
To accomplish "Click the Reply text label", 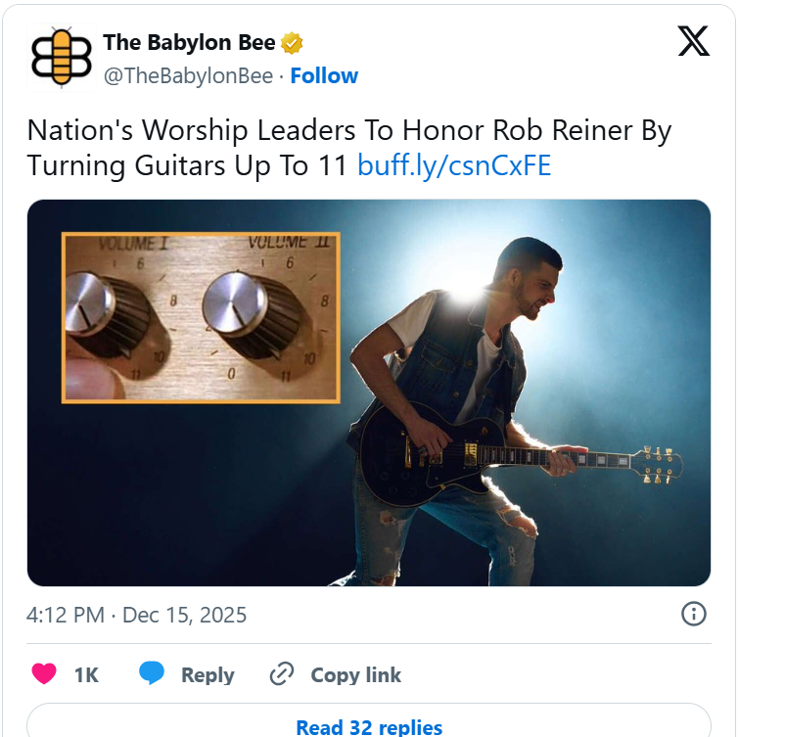I will 208,675.
